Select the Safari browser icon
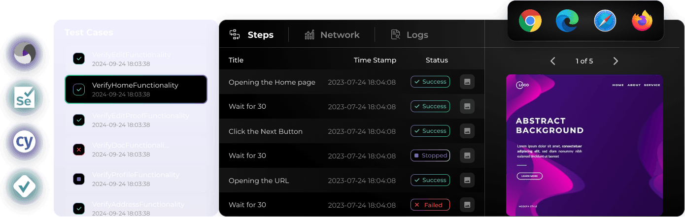The width and height of the screenshot is (685, 217). 605,21
